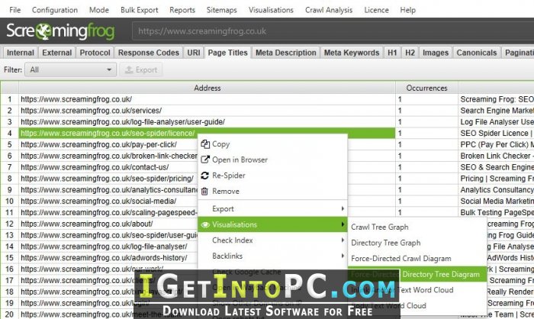The height and width of the screenshot is (319, 534).
Task: Choose Open in Browser from context menu
Action: (x=272, y=159)
